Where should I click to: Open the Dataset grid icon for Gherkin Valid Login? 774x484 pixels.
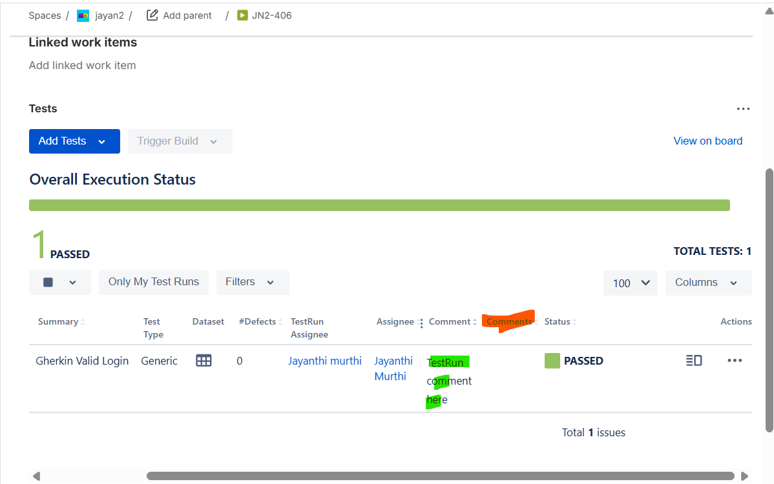(204, 361)
